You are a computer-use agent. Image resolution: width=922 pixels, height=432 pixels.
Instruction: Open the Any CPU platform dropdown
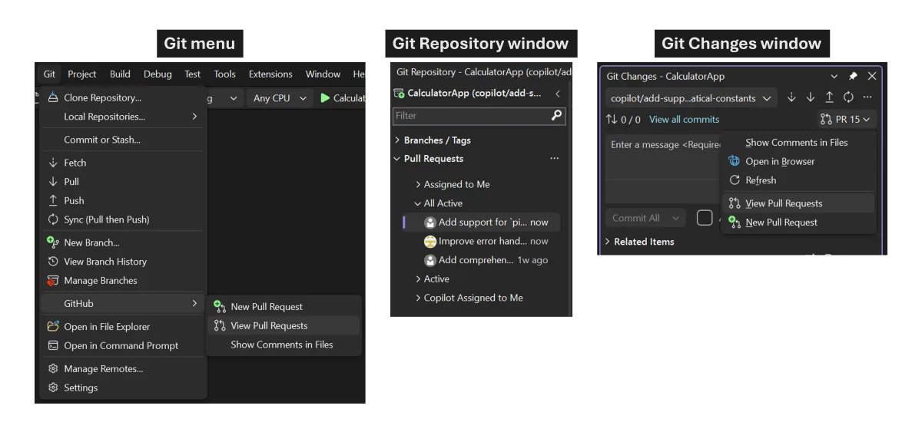280,98
